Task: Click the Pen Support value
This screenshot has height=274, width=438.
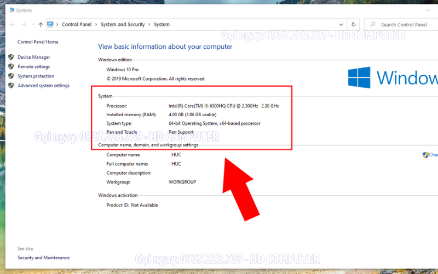Action: 181,132
